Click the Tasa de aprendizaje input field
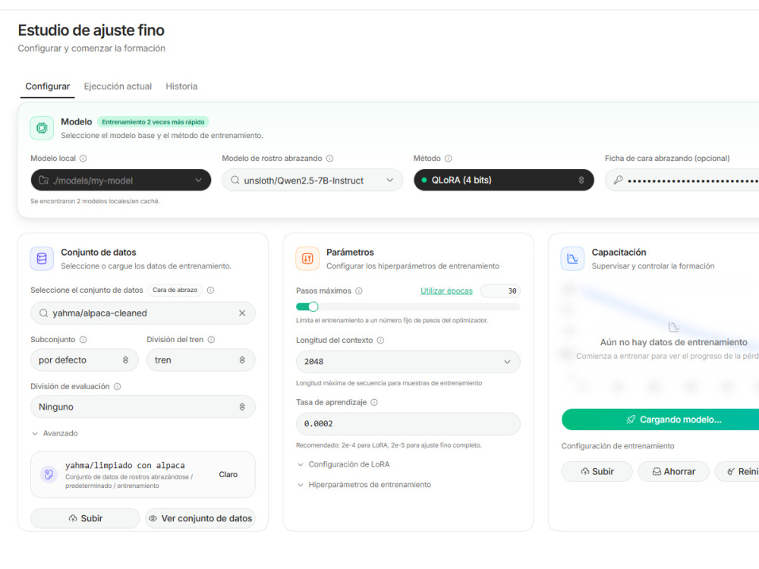Image resolution: width=759 pixels, height=569 pixels. [408, 424]
